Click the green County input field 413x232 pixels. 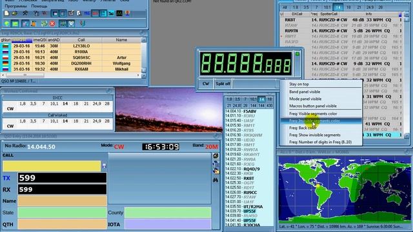168,213
